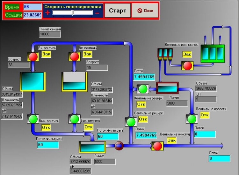Click the middle Поток фильтрата field 60
Image resolution: width=239 pixels, height=175 pixels.
108,136
